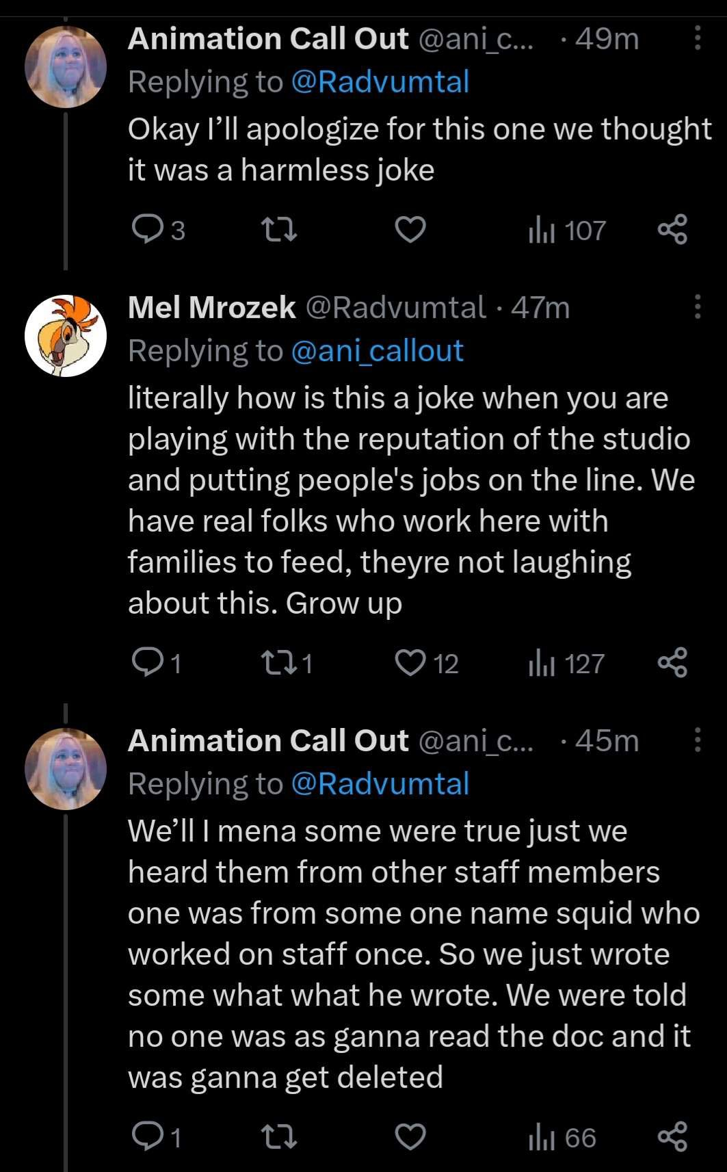This screenshot has width=727, height=1172.
Task: Share the 49m Animation Call Out tweet
Action: tap(672, 230)
